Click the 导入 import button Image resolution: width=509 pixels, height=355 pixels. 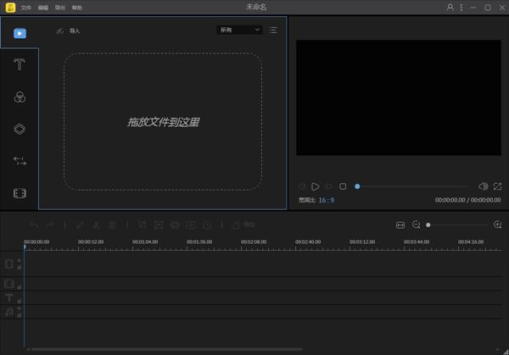(68, 31)
